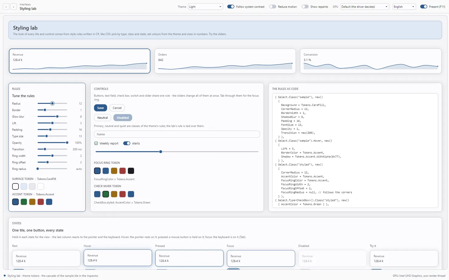Image resolution: width=449 pixels, height=280 pixels.
Task: Pick the light blue Surface token swatch
Action: pos(24,186)
